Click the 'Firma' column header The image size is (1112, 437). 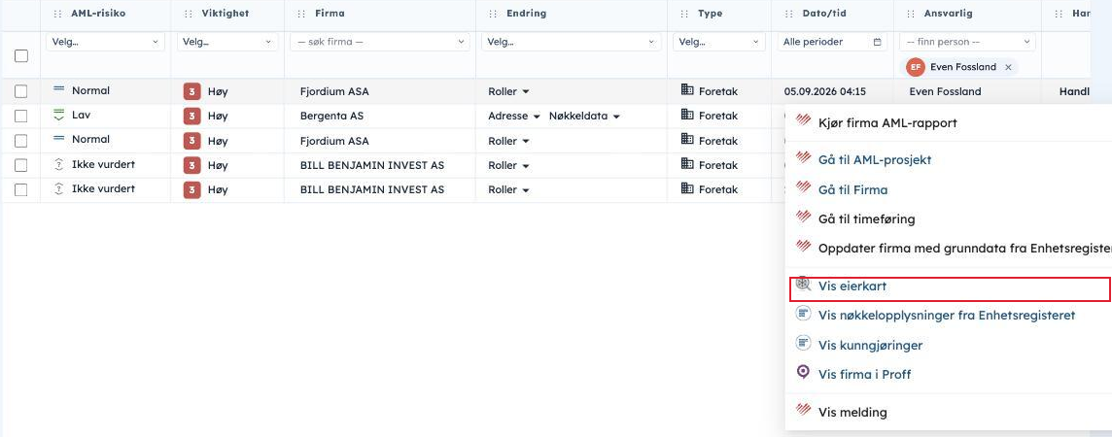[x=330, y=14]
